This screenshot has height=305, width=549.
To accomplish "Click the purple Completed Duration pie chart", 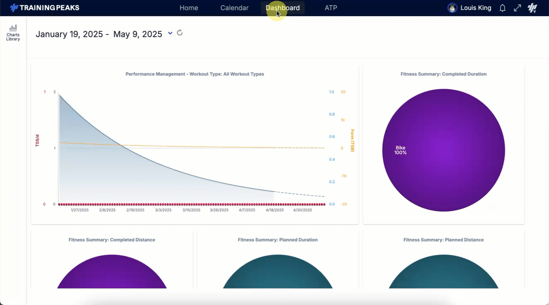I will 444,150.
